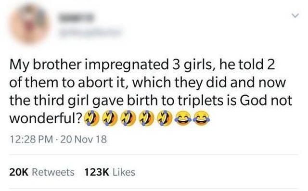
Task: Select the word 'triplets' in the tweet
Action: tap(201, 101)
